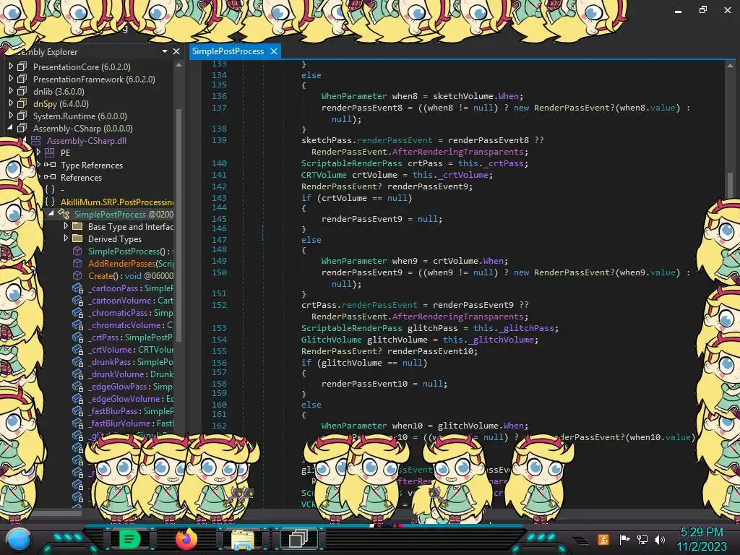The image size is (740, 555).
Task: Click the AddRenderPasses method icon
Action: coord(77,263)
